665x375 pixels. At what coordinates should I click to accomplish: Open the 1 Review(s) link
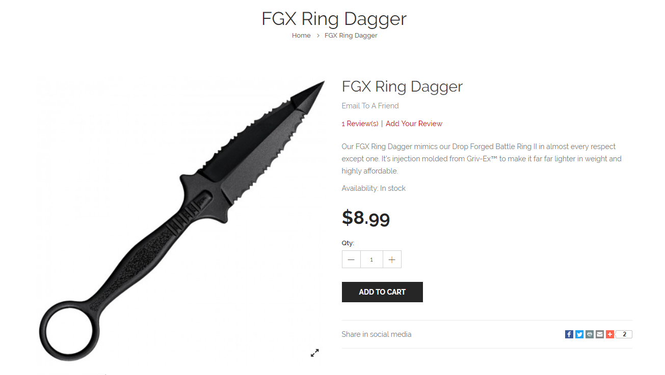coord(360,124)
